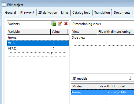The width and height of the screenshot is (134, 104).
Task: Open the Catalog help tab
Action: click(81, 13)
